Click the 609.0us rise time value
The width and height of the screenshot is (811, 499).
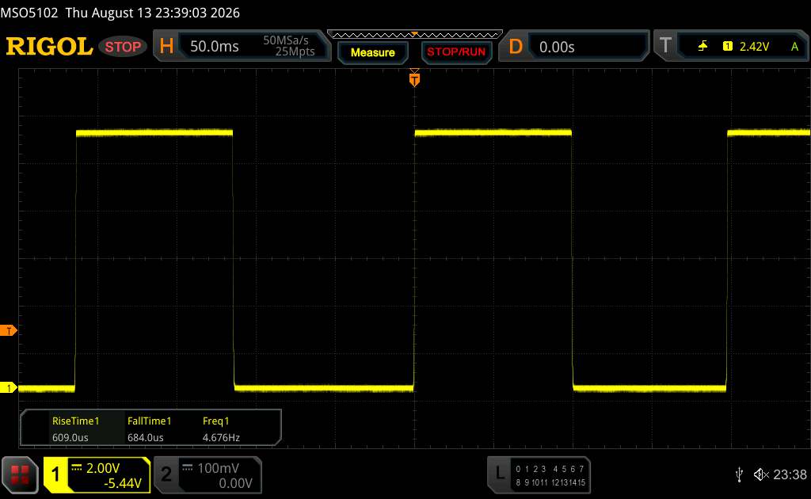[x=70, y=437]
